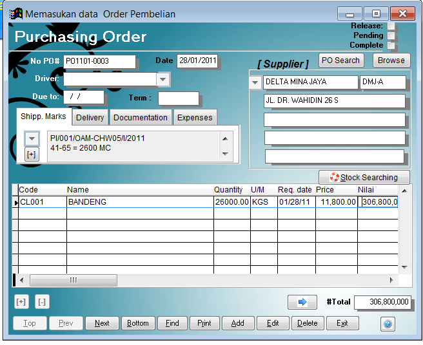
Task: Open the Expenses tab
Action: coord(195,117)
